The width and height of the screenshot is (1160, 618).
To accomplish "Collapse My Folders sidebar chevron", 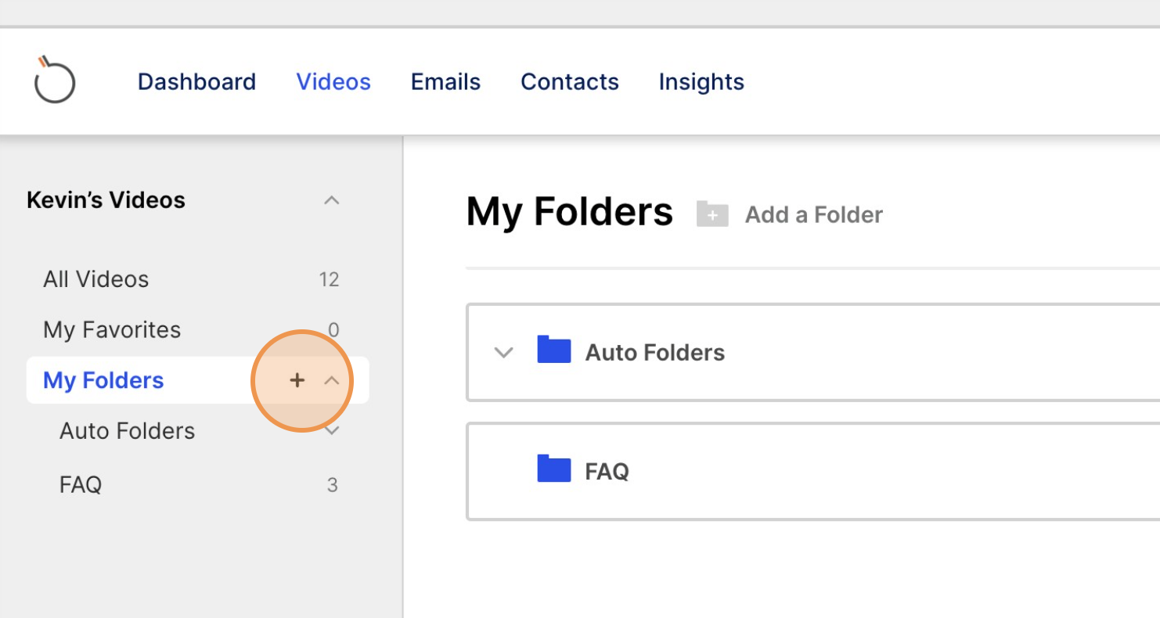I will click(x=332, y=381).
